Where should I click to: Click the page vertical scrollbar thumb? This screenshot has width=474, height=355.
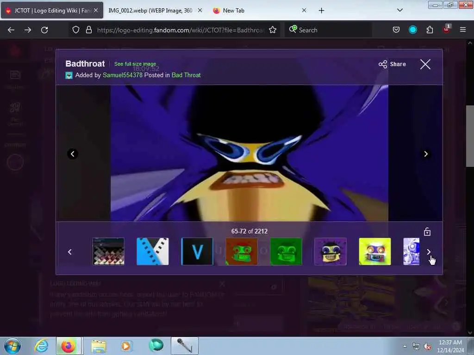(469, 136)
